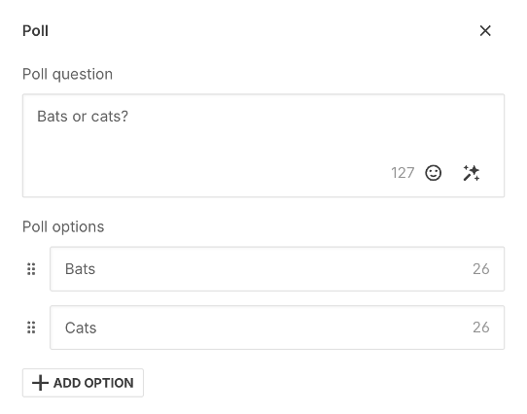
Task: Place cursor on the word Cats
Action: tap(81, 328)
